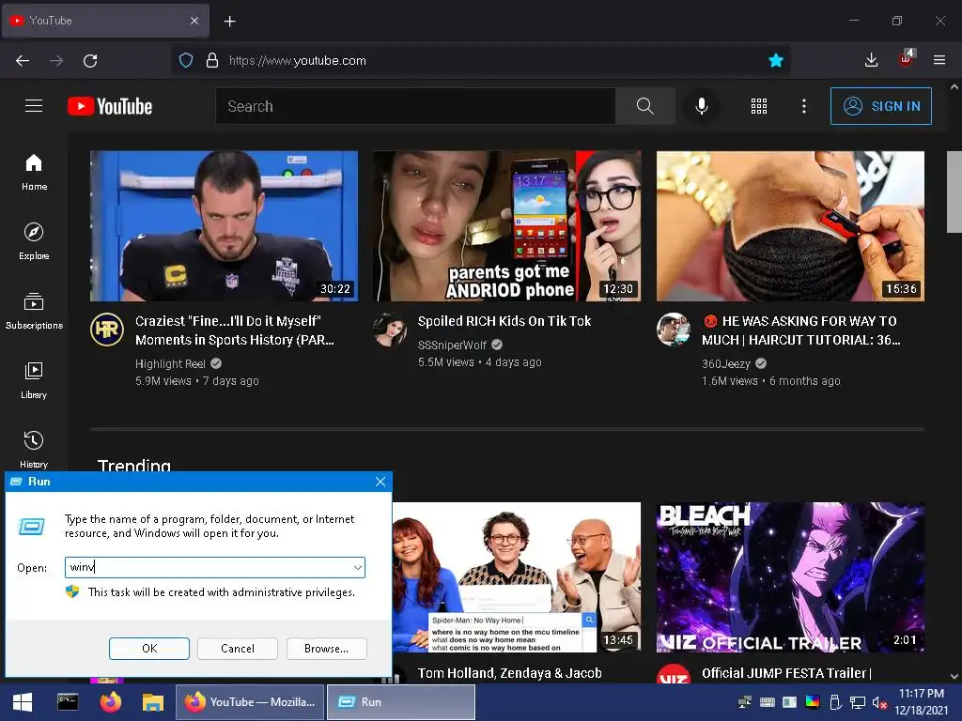Viewport: 962px width, 721px height.
Task: Open the Highlight Reel channel link
Action: pyautogui.click(x=171, y=363)
